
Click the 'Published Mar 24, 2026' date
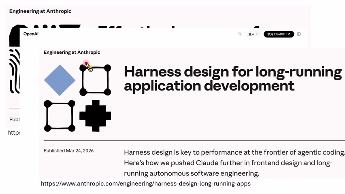click(x=69, y=151)
